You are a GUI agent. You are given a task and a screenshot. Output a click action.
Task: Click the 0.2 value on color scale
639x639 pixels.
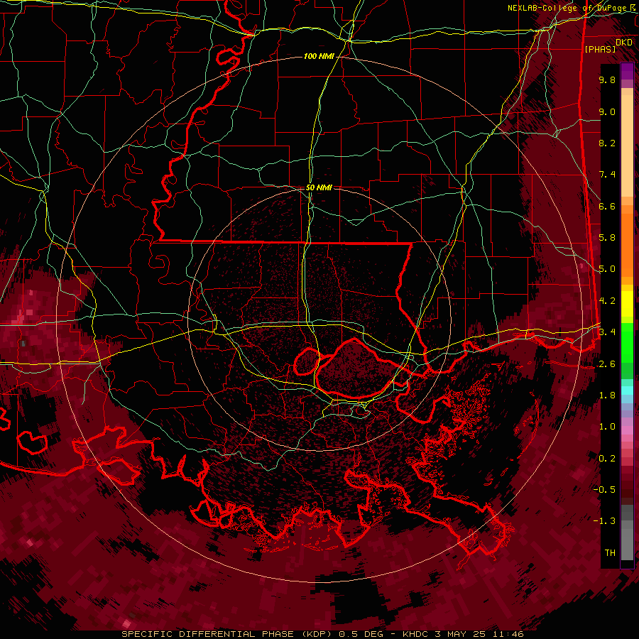607,459
